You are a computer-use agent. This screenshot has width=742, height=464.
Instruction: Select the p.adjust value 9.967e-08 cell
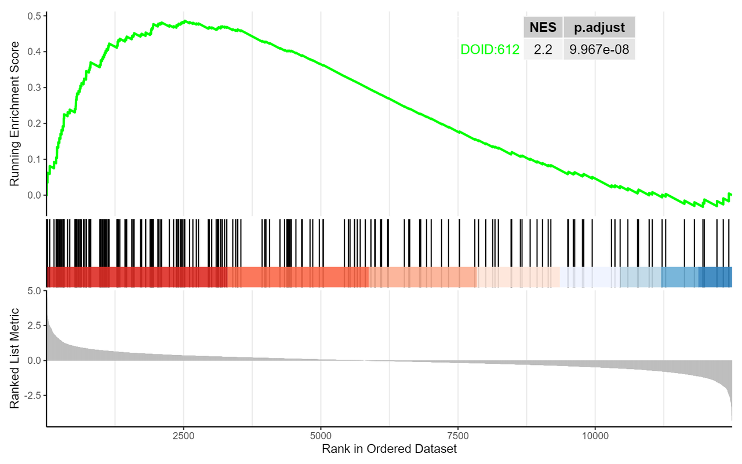tap(599, 49)
